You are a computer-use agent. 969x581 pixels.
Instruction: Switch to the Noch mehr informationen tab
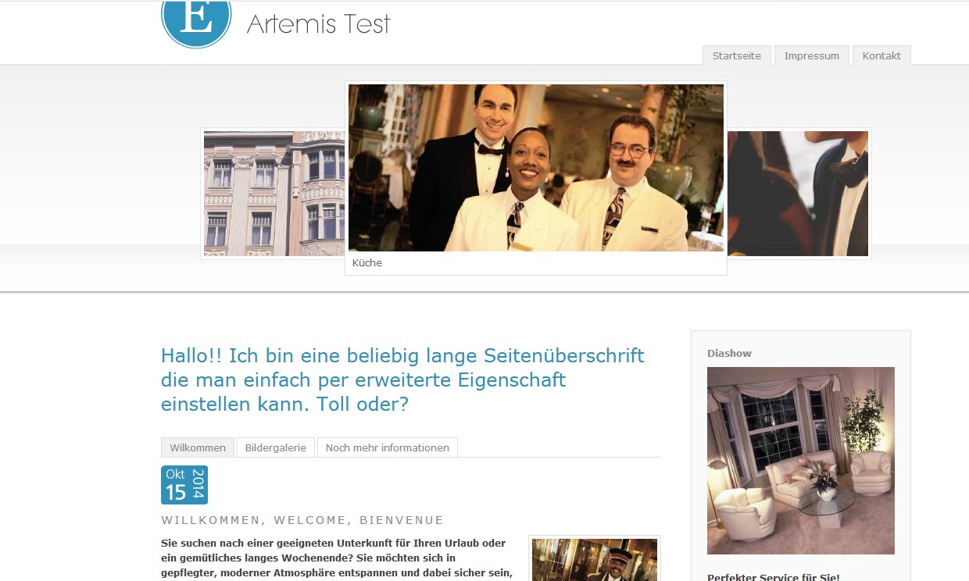[x=387, y=447]
